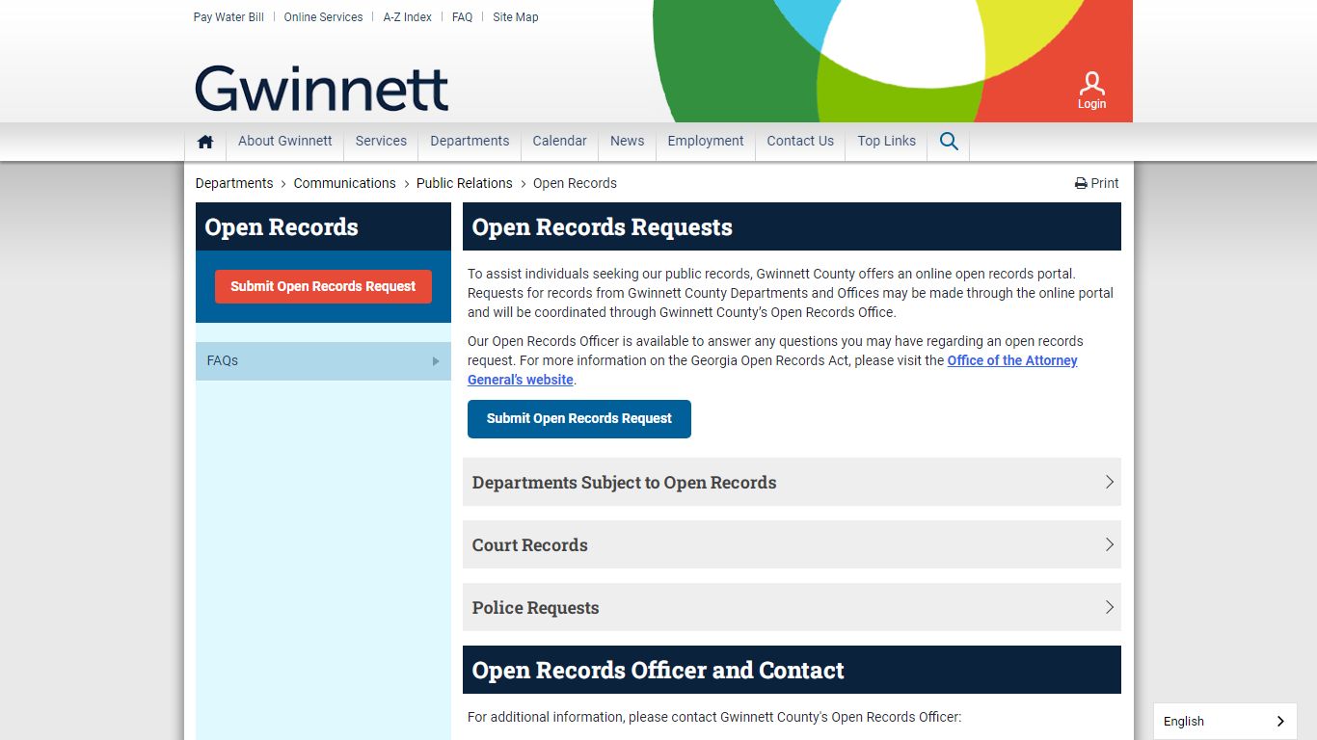The height and width of the screenshot is (740, 1317).
Task: Click the Open Records Requests heading
Action: (602, 227)
